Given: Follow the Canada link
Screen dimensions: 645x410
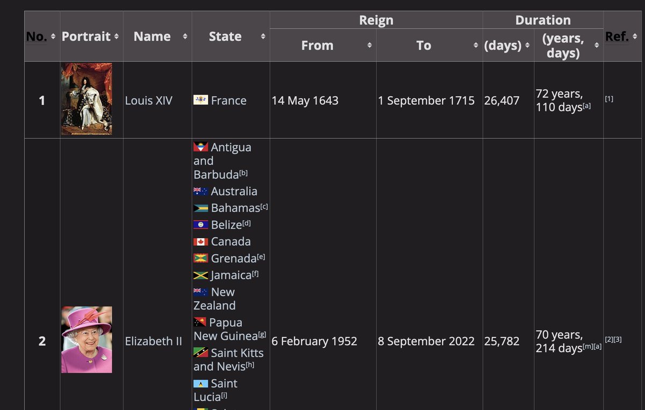Looking at the screenshot, I should (231, 241).
